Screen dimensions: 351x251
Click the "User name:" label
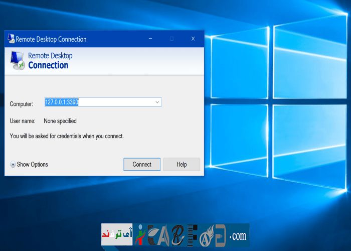coord(23,121)
